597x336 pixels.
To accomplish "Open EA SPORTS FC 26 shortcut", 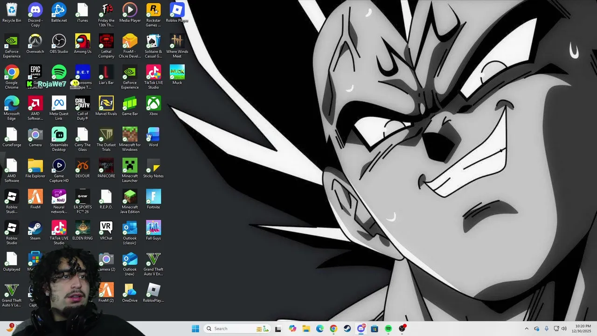I will (x=83, y=202).
